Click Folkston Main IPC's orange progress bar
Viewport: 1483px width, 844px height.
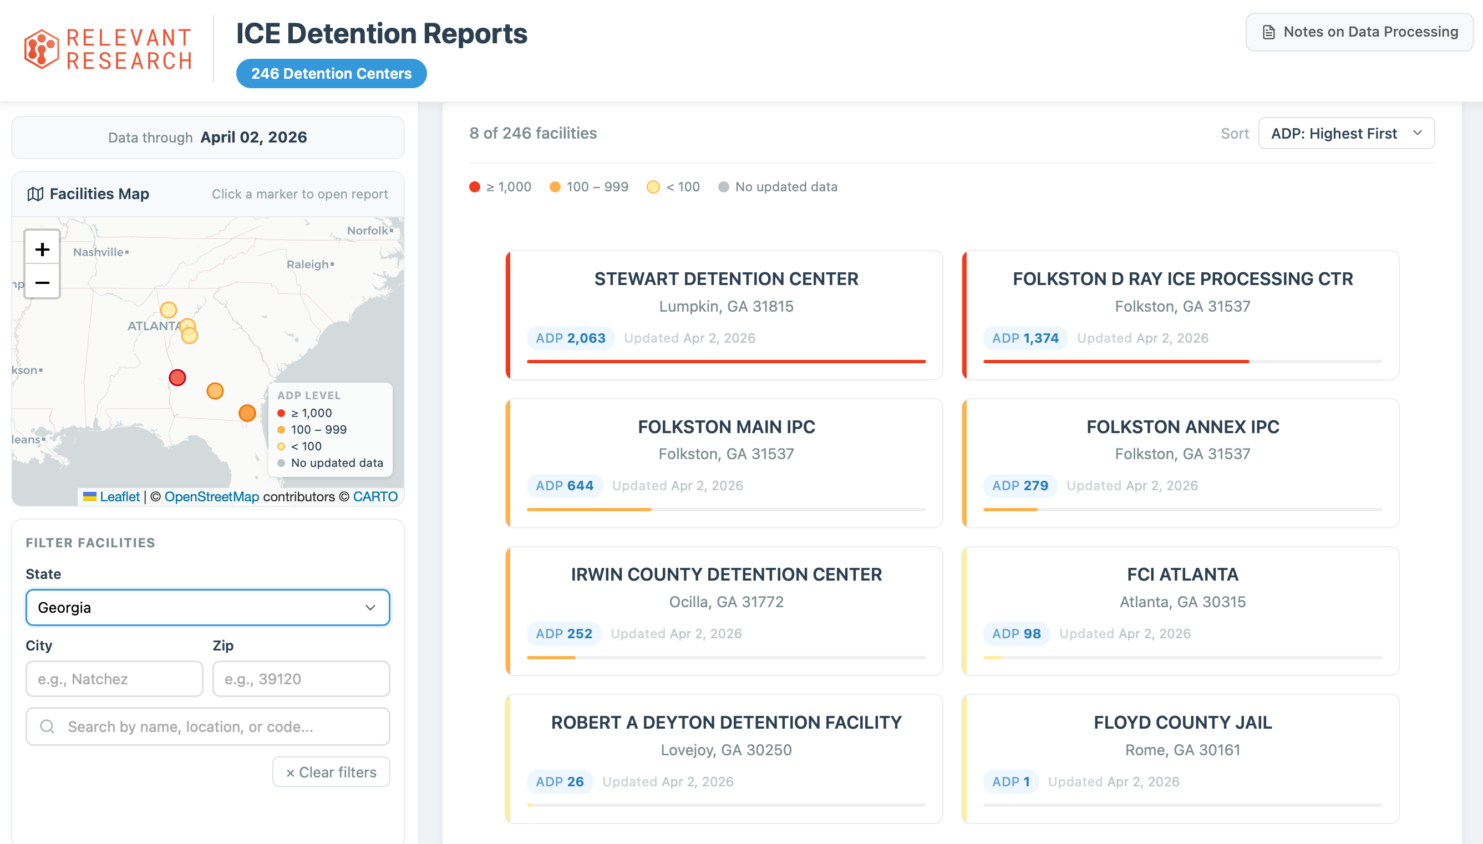coord(589,510)
